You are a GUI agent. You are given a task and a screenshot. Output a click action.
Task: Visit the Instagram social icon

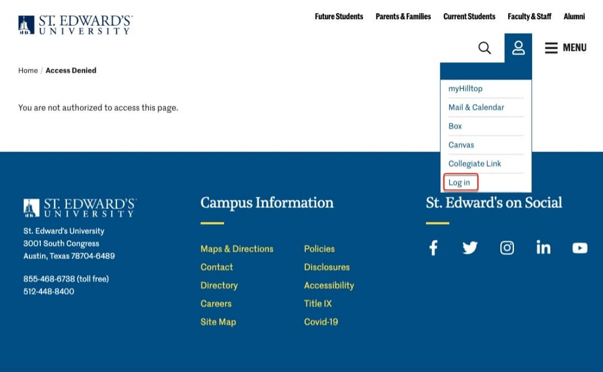click(x=507, y=248)
